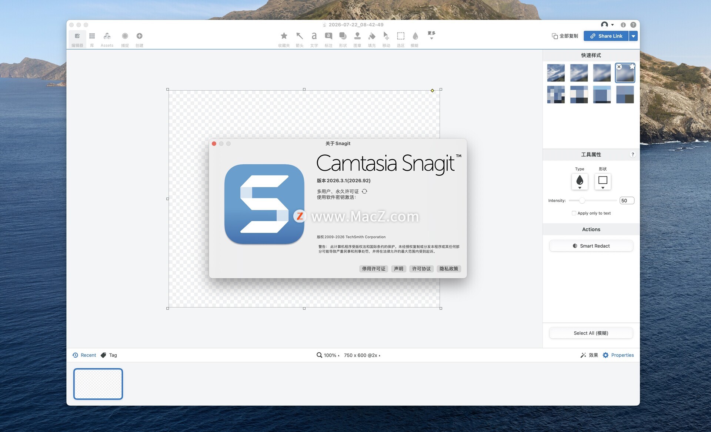Click the Intensity value field showing 50

627,200
